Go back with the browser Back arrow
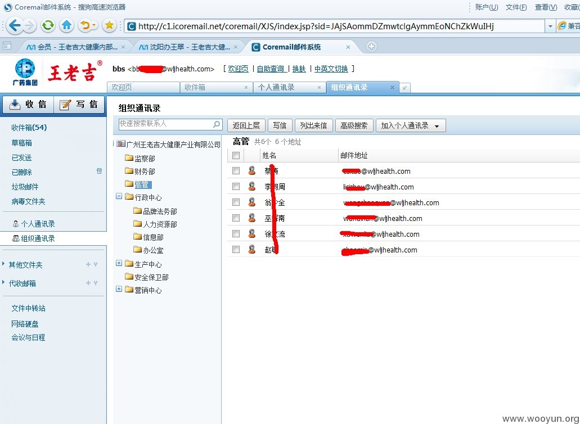Image resolution: width=580 pixels, height=424 pixels. coord(15,25)
